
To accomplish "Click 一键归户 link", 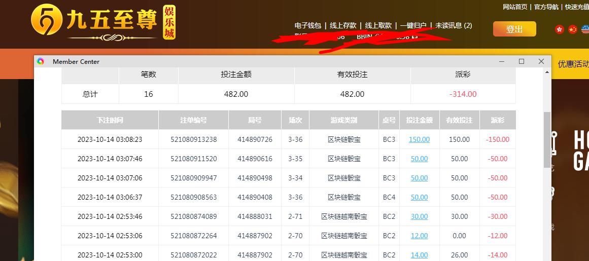I will 413,25.
